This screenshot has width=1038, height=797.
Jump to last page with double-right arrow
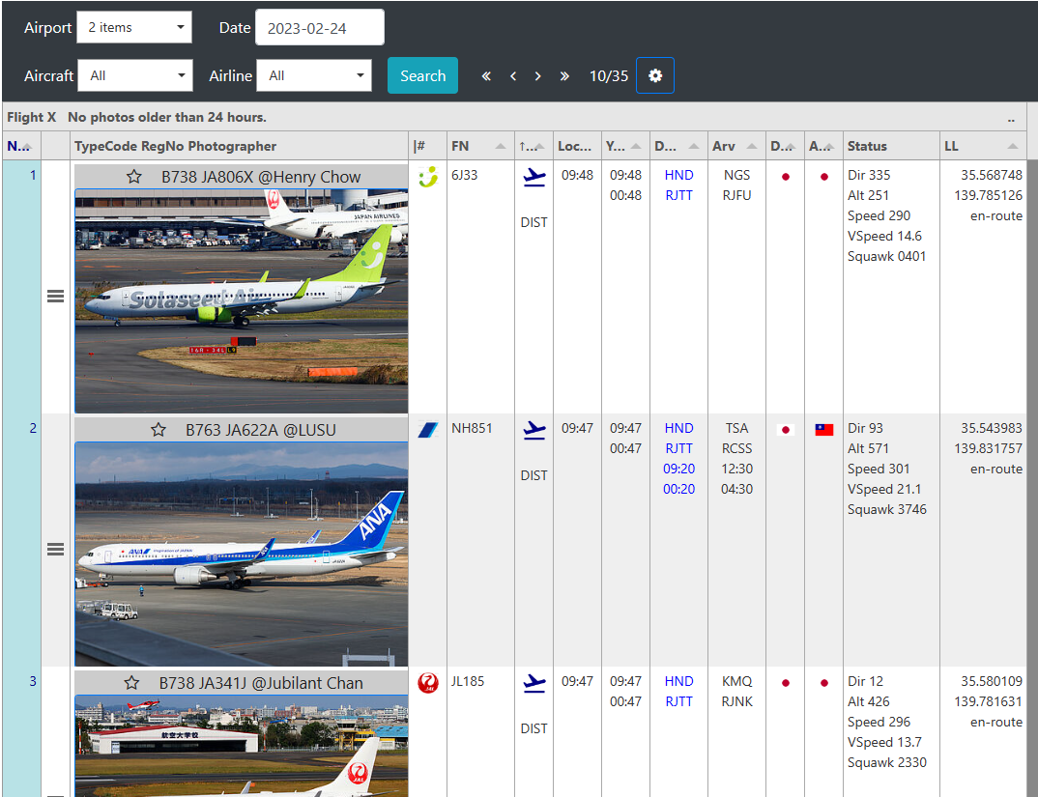[x=564, y=76]
